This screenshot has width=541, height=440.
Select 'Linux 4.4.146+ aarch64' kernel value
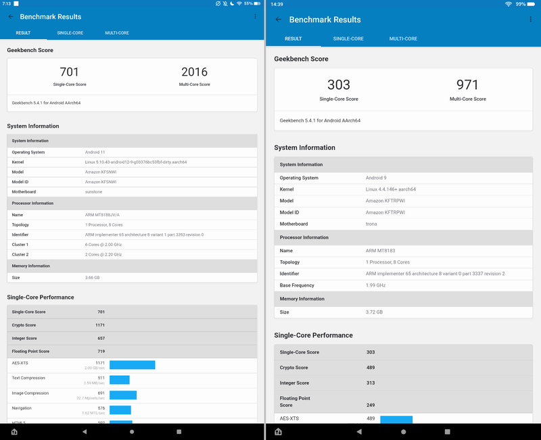point(391,189)
